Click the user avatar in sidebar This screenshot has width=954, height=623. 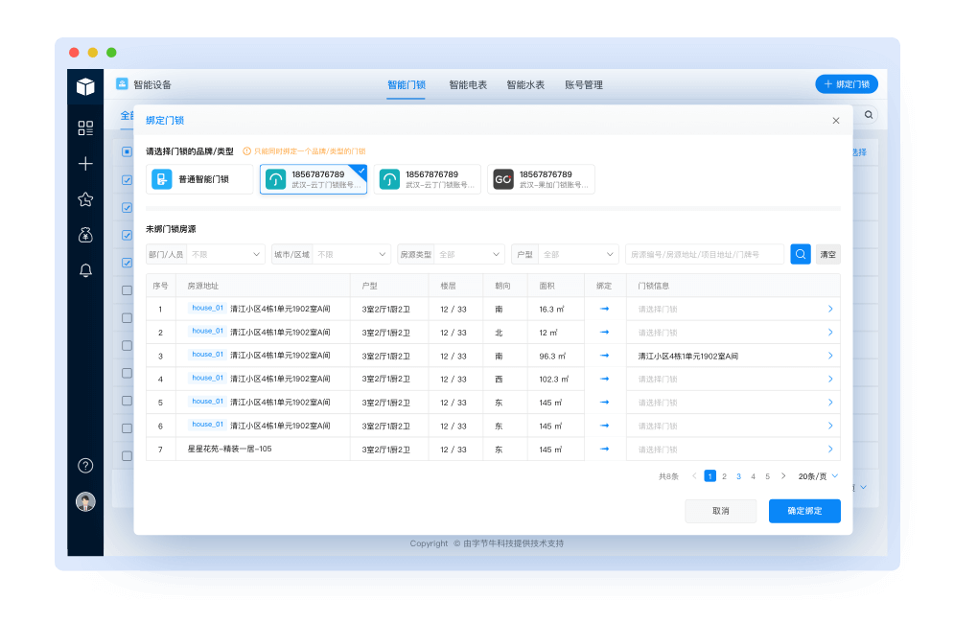(x=85, y=501)
